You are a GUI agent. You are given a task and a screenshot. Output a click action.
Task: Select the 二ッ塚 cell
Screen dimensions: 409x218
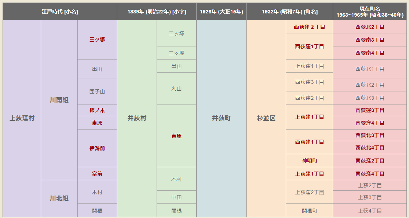(177, 33)
